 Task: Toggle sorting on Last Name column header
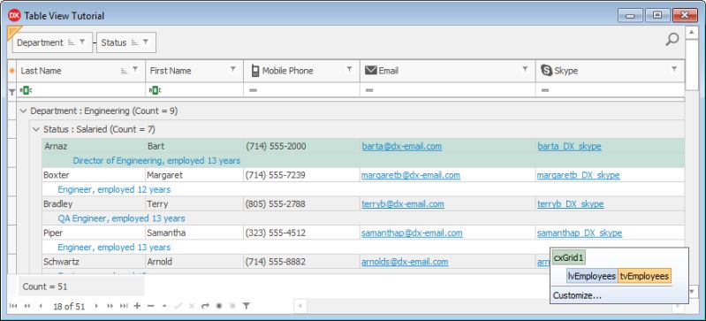(x=125, y=71)
